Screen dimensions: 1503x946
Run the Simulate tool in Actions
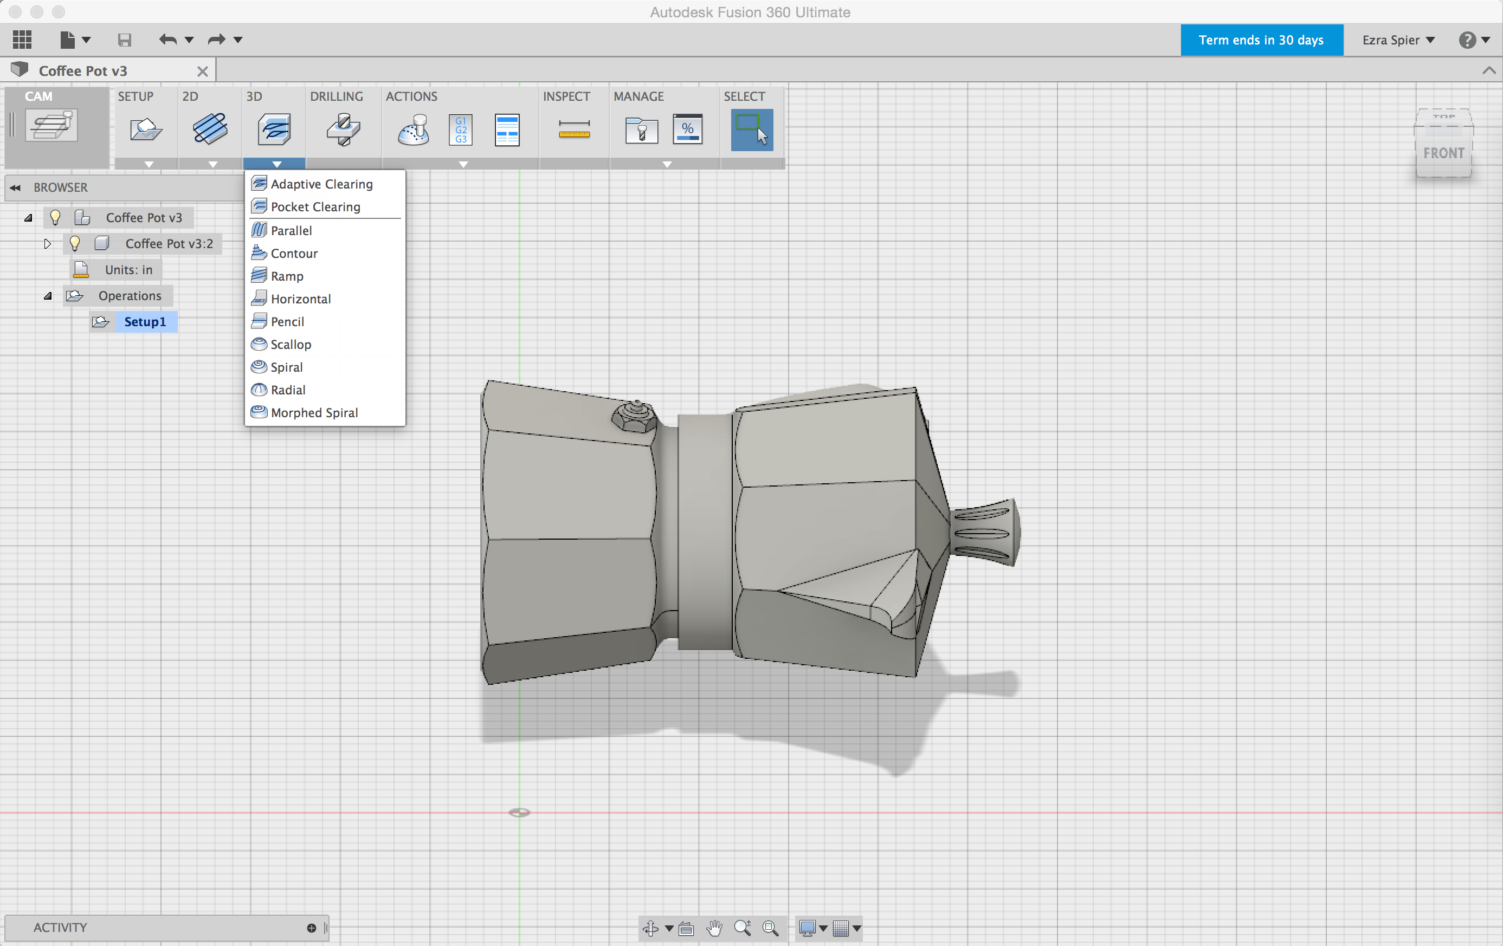pyautogui.click(x=413, y=129)
